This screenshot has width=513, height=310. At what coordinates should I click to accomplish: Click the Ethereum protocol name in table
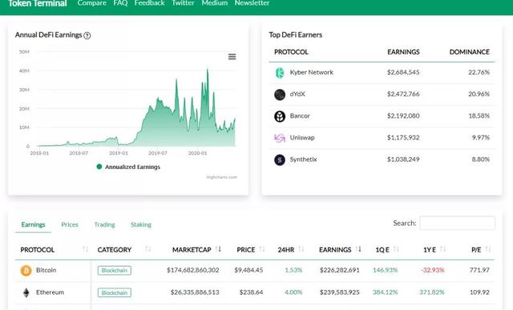[x=50, y=292]
